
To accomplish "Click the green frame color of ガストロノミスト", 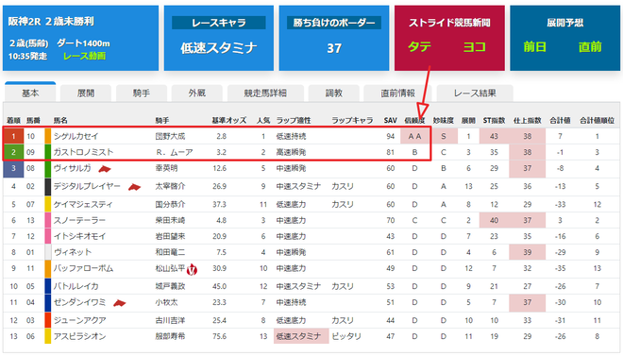I will [48, 152].
